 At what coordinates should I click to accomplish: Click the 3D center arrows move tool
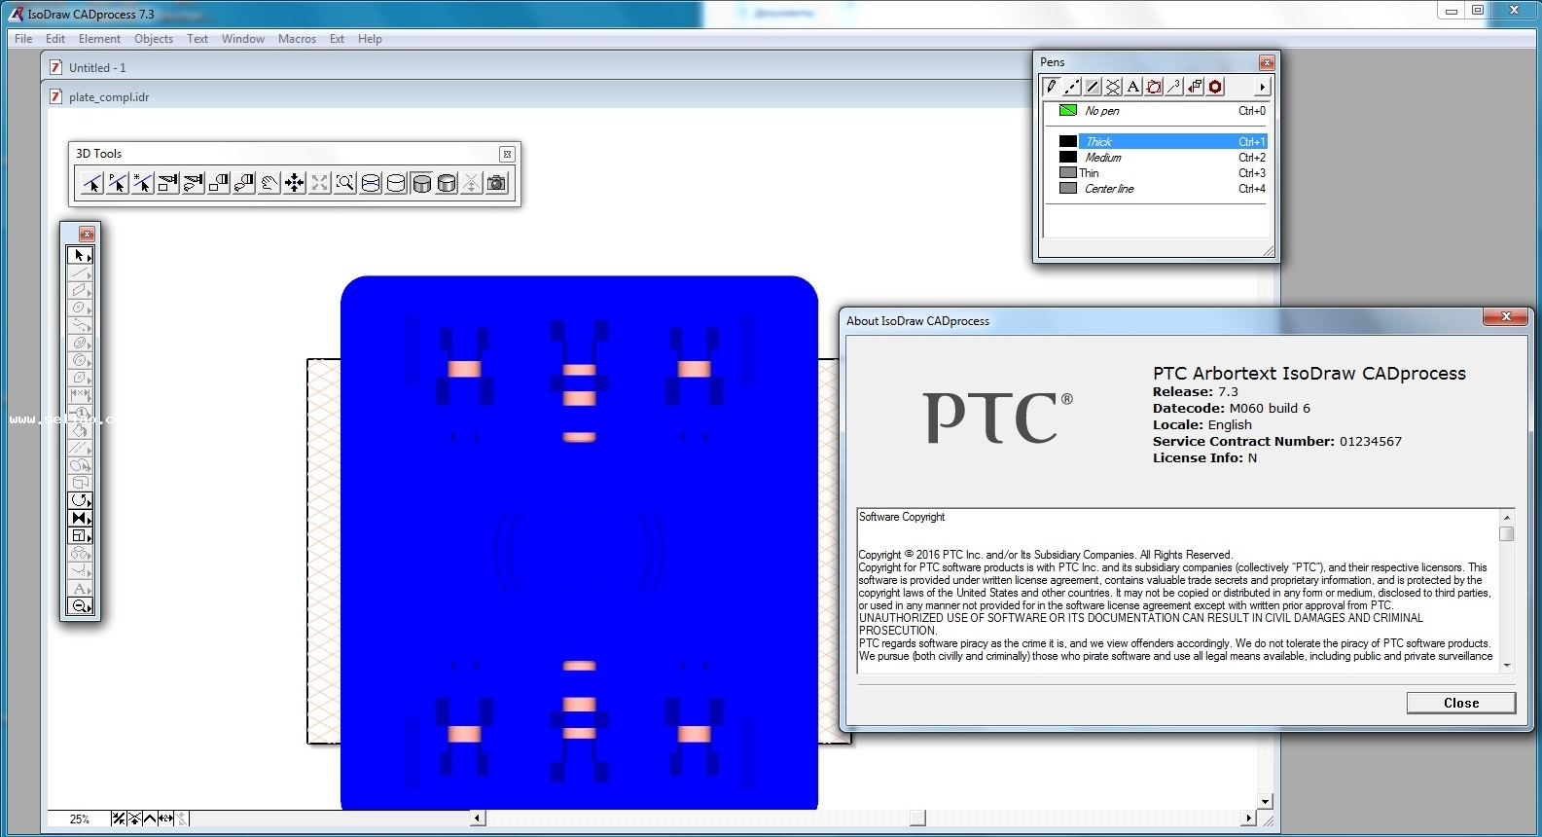click(x=295, y=183)
